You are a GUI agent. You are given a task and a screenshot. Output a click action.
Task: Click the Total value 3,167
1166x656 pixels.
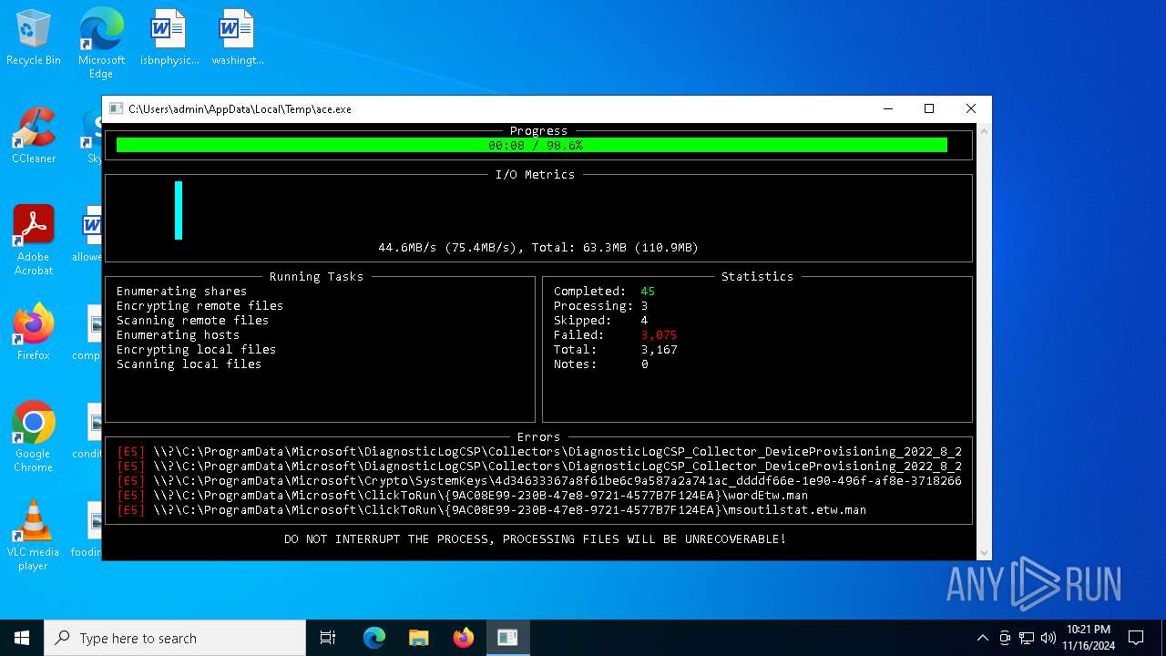tap(659, 349)
